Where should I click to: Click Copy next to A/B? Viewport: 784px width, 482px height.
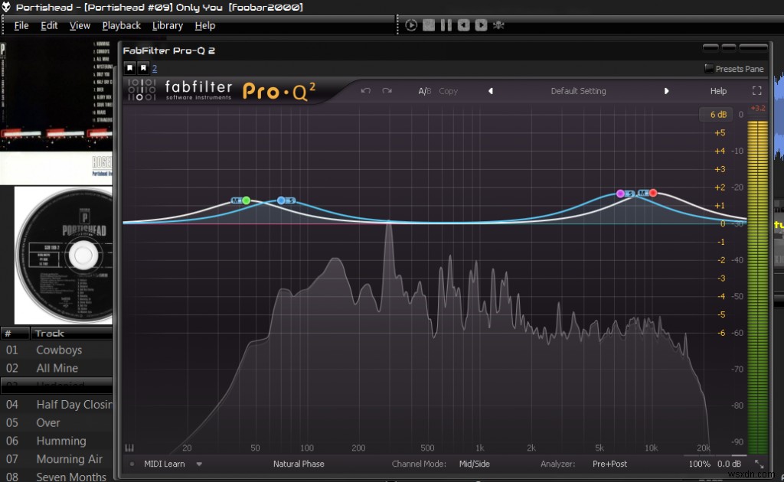(x=449, y=90)
